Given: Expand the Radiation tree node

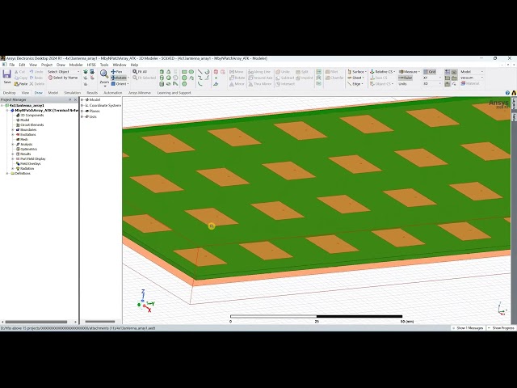Looking at the screenshot, I should [13, 169].
